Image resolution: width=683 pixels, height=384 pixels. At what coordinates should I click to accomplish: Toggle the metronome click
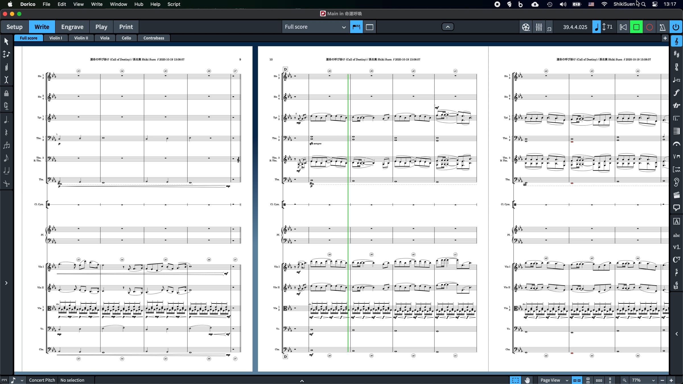[x=663, y=27]
